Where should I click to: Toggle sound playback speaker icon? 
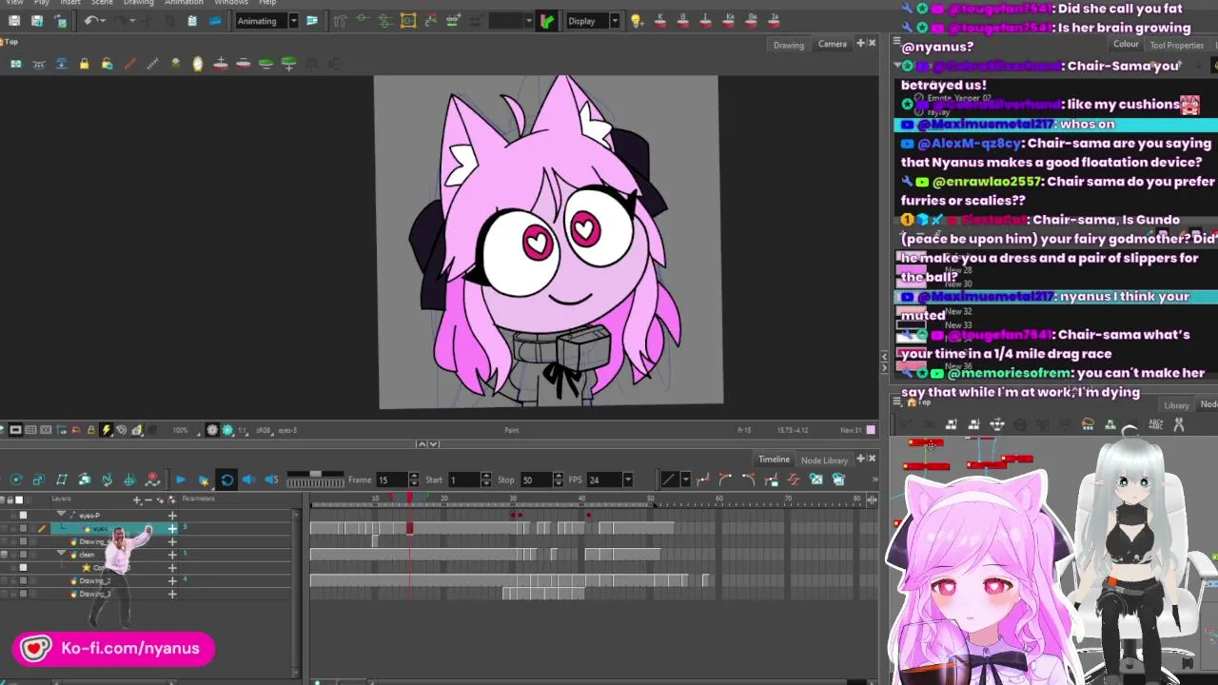(x=249, y=479)
